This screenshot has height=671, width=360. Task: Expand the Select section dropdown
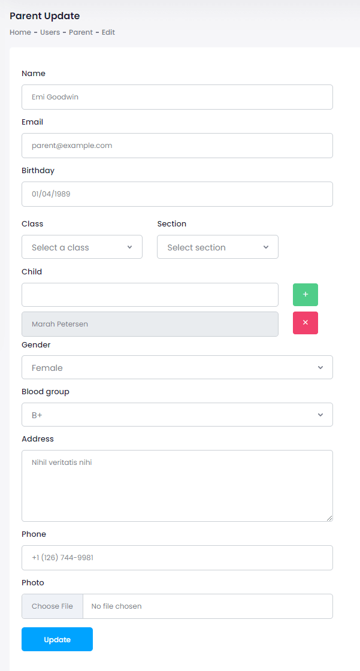point(217,247)
